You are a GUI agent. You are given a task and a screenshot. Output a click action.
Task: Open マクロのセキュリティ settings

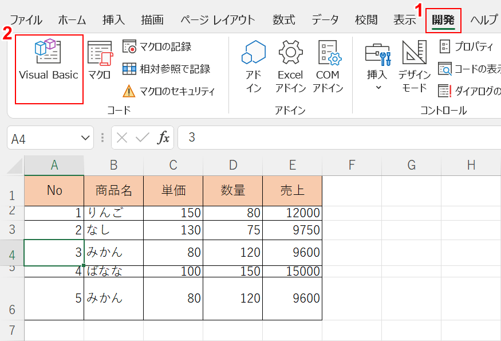169,91
